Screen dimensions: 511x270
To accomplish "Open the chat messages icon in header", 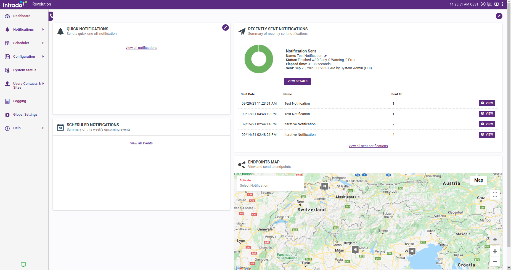I will tap(490, 4).
